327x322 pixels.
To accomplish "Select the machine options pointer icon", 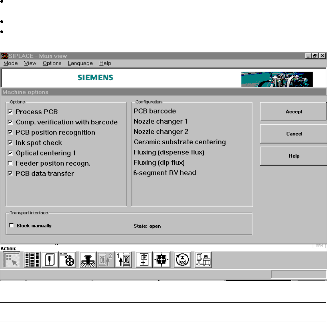I will point(11,260).
